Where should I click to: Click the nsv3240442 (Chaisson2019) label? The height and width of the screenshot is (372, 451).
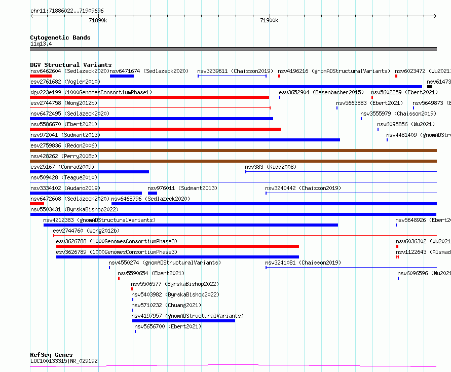[x=303, y=188]
